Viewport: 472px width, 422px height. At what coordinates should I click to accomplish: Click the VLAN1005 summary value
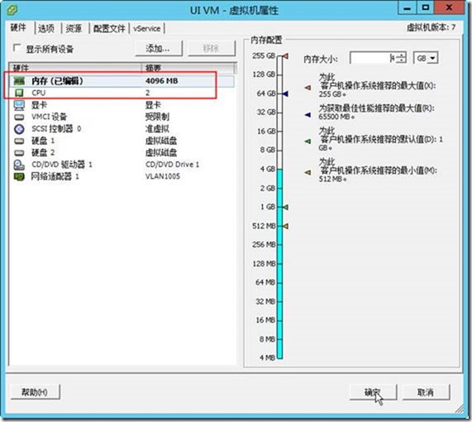(163, 176)
